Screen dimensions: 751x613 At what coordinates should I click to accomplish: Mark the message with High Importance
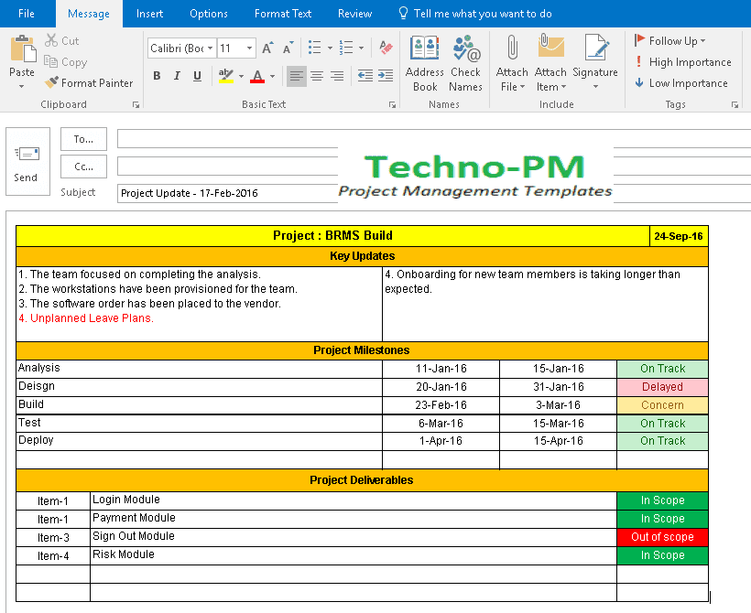(682, 62)
